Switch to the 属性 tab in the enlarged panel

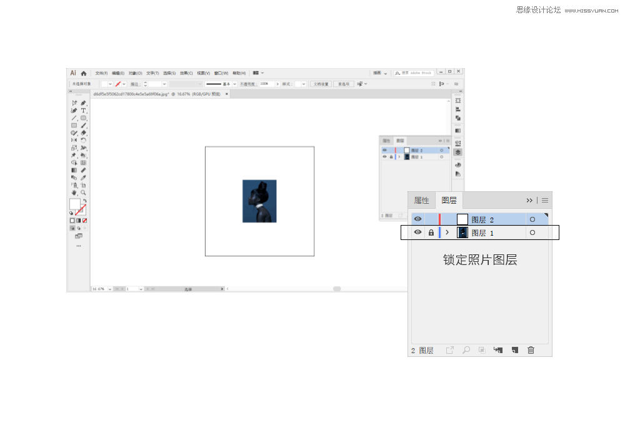pyautogui.click(x=422, y=201)
